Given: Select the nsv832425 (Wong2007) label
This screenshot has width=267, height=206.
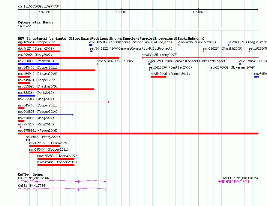Looking at the screenshot, I should tap(160, 55).
